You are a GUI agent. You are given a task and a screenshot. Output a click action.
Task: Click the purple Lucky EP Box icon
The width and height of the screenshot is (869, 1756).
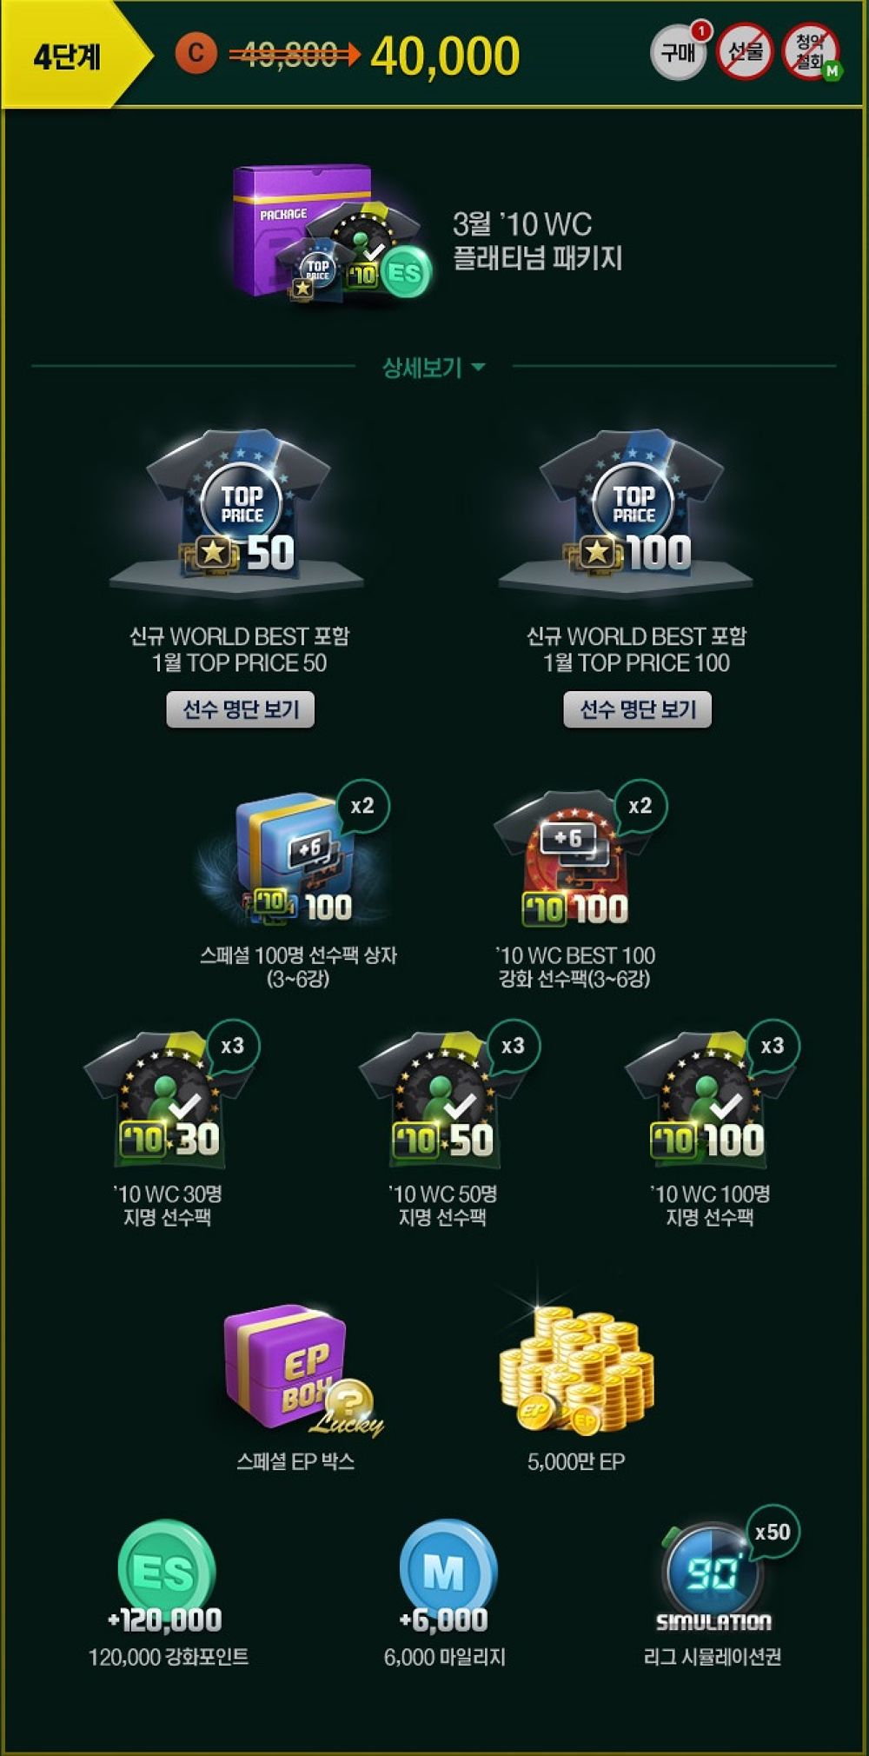tap(300, 1370)
